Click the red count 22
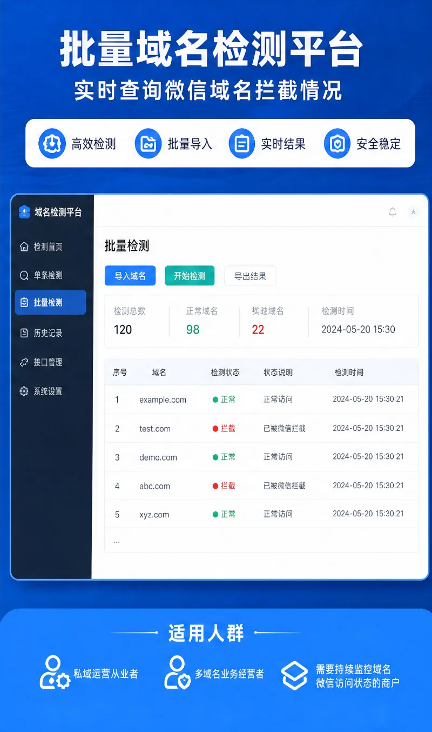 pyautogui.click(x=258, y=330)
